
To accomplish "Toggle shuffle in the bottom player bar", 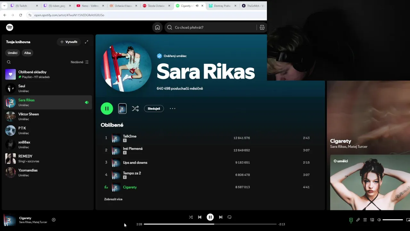I will pyautogui.click(x=191, y=217).
